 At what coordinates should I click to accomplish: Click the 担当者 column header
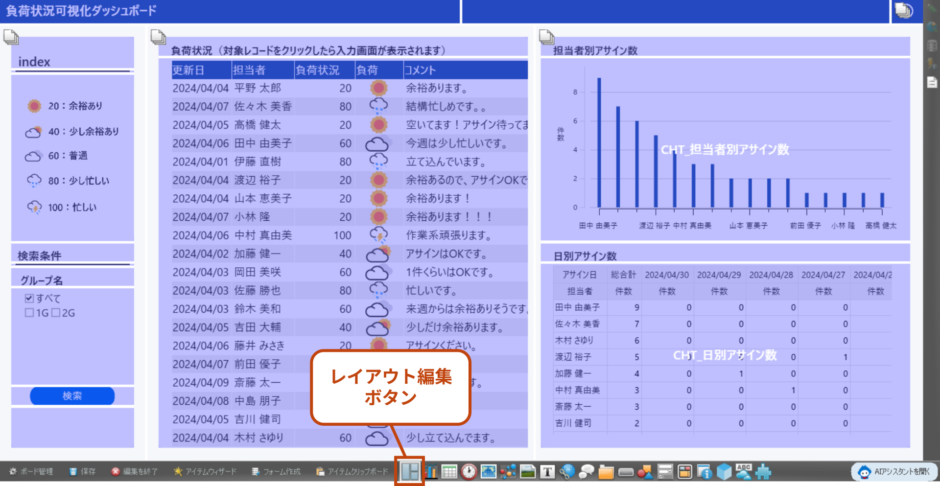click(262, 70)
